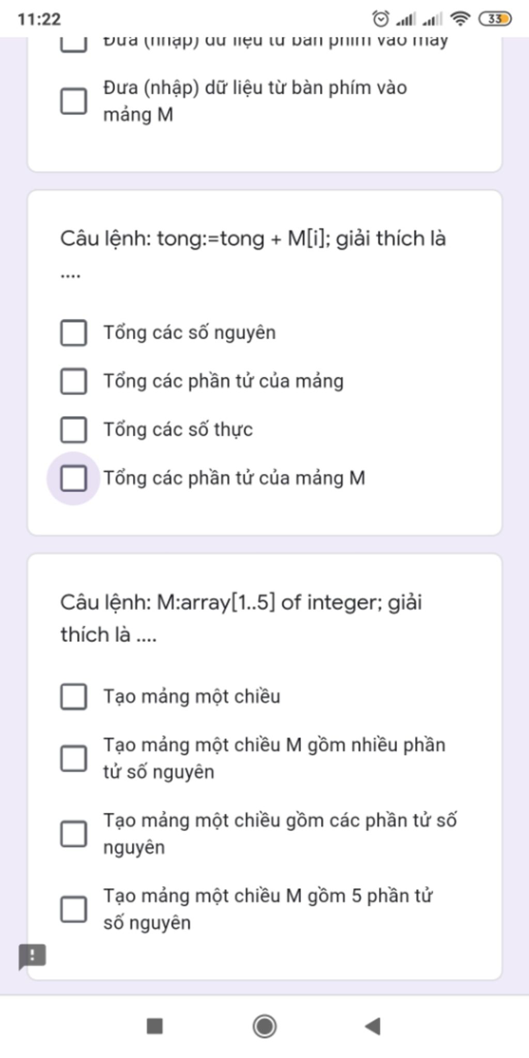The height and width of the screenshot is (1058, 529).
Task: Tap the report problem feedback icon
Action: coord(32,956)
